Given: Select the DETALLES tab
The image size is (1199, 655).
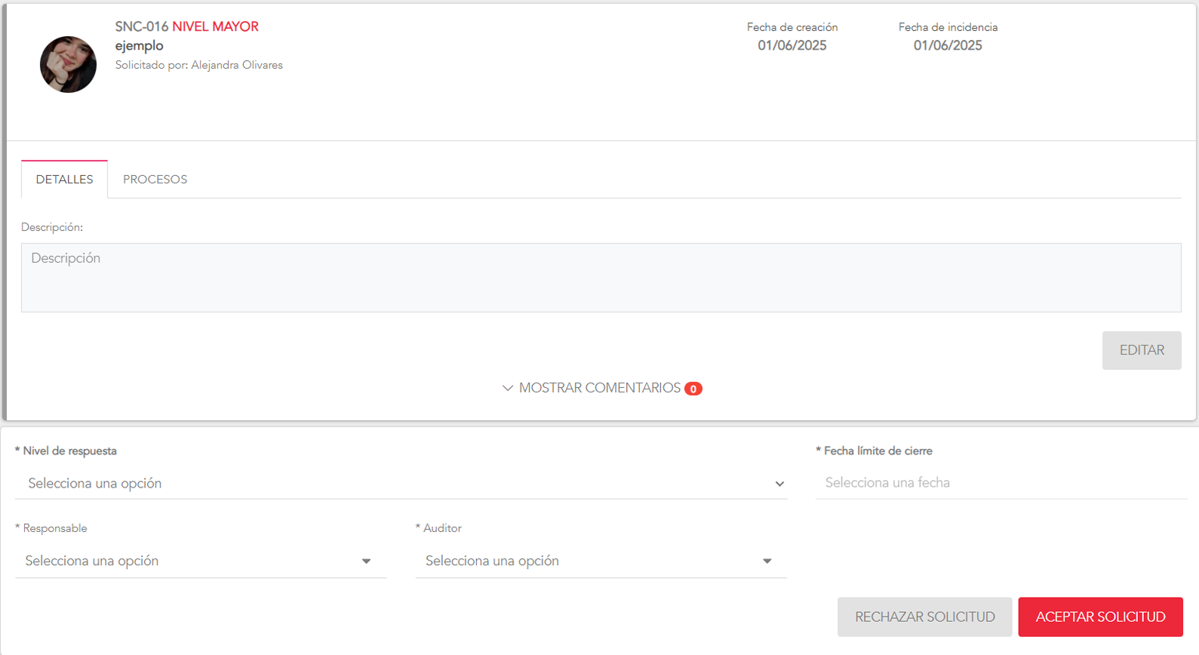Looking at the screenshot, I should pyautogui.click(x=65, y=180).
